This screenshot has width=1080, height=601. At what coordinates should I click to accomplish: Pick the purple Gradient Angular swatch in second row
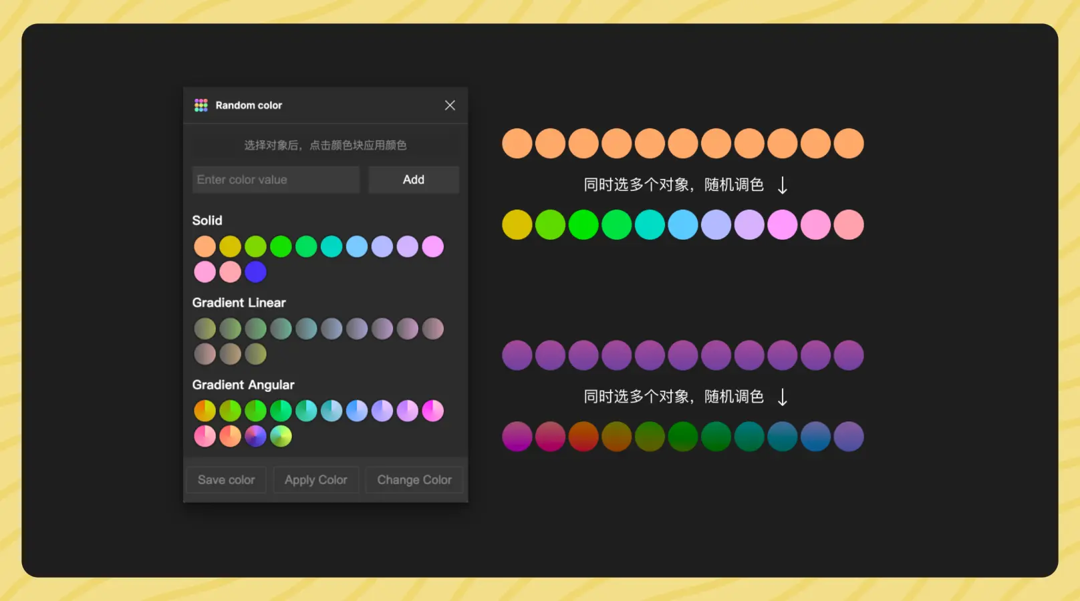click(x=255, y=436)
